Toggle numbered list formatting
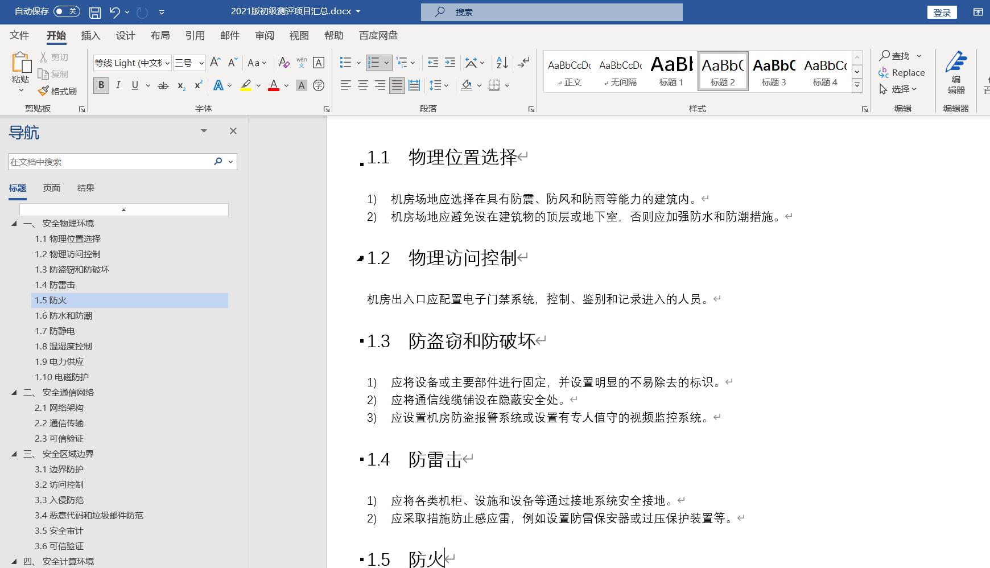The image size is (990, 568). click(373, 63)
